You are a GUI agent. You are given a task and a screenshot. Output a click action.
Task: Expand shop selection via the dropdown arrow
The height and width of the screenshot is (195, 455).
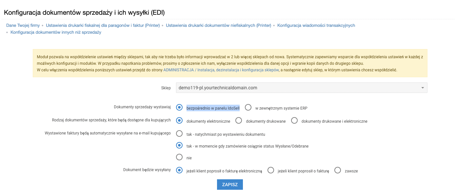(x=423, y=87)
